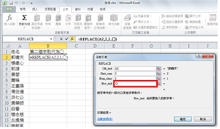This screenshot has width=220, height=129.
Task: Confirm formula entry with checkmark icon
Action: point(67,39)
